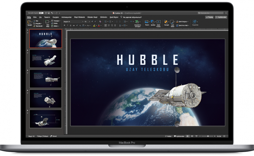
Task: Toggle strikethrough formatting
Action: (x=74, y=25)
